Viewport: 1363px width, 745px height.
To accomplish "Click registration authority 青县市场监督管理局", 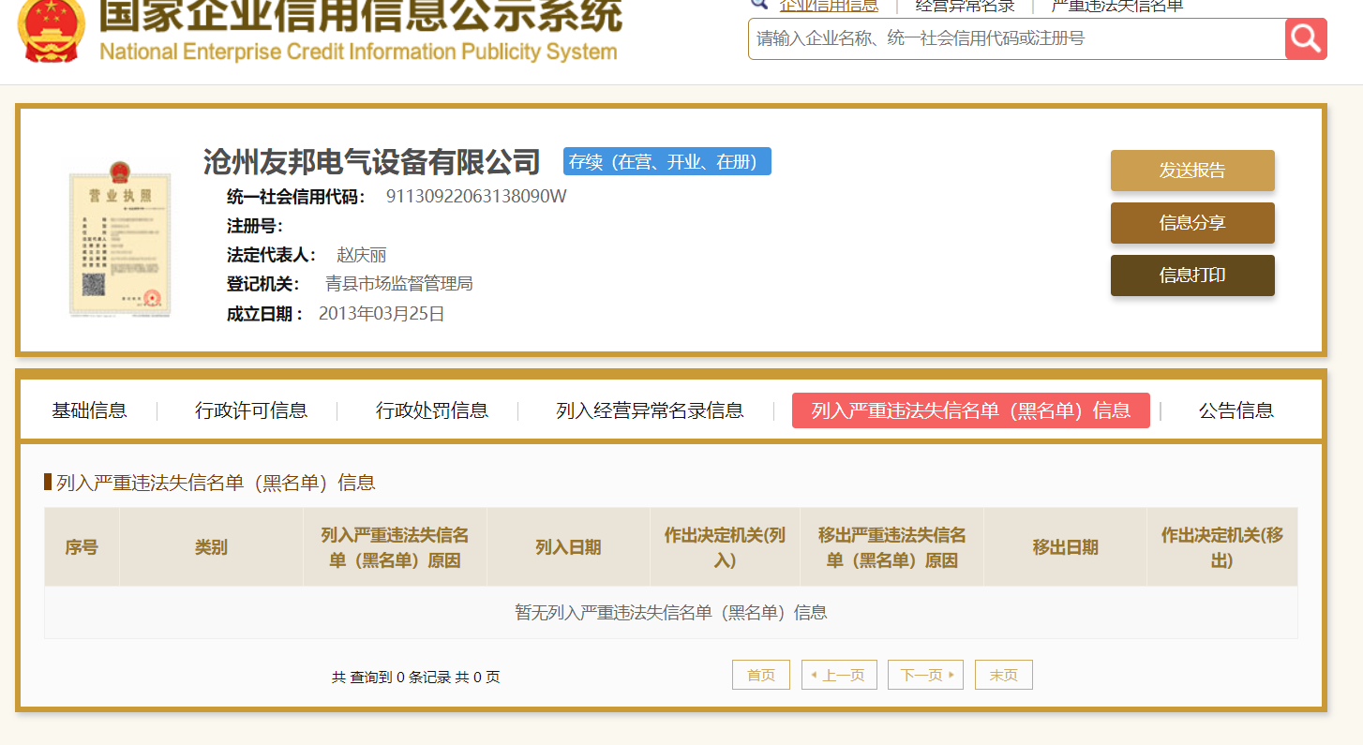I will tap(399, 284).
